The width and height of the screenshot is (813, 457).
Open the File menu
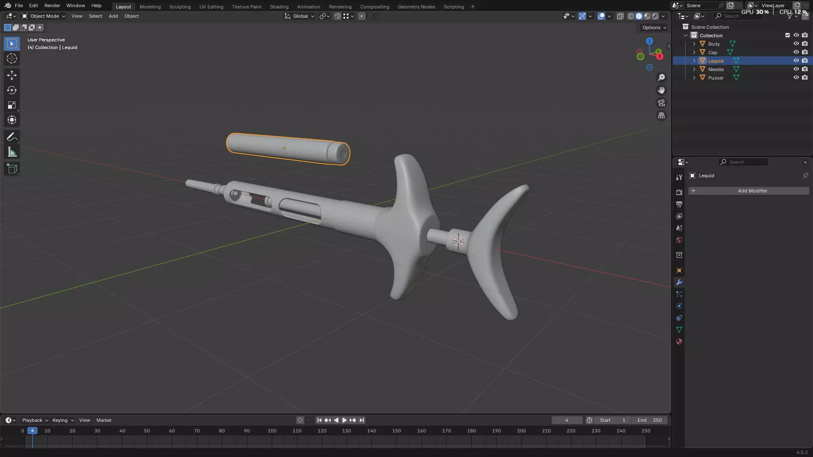(19, 6)
